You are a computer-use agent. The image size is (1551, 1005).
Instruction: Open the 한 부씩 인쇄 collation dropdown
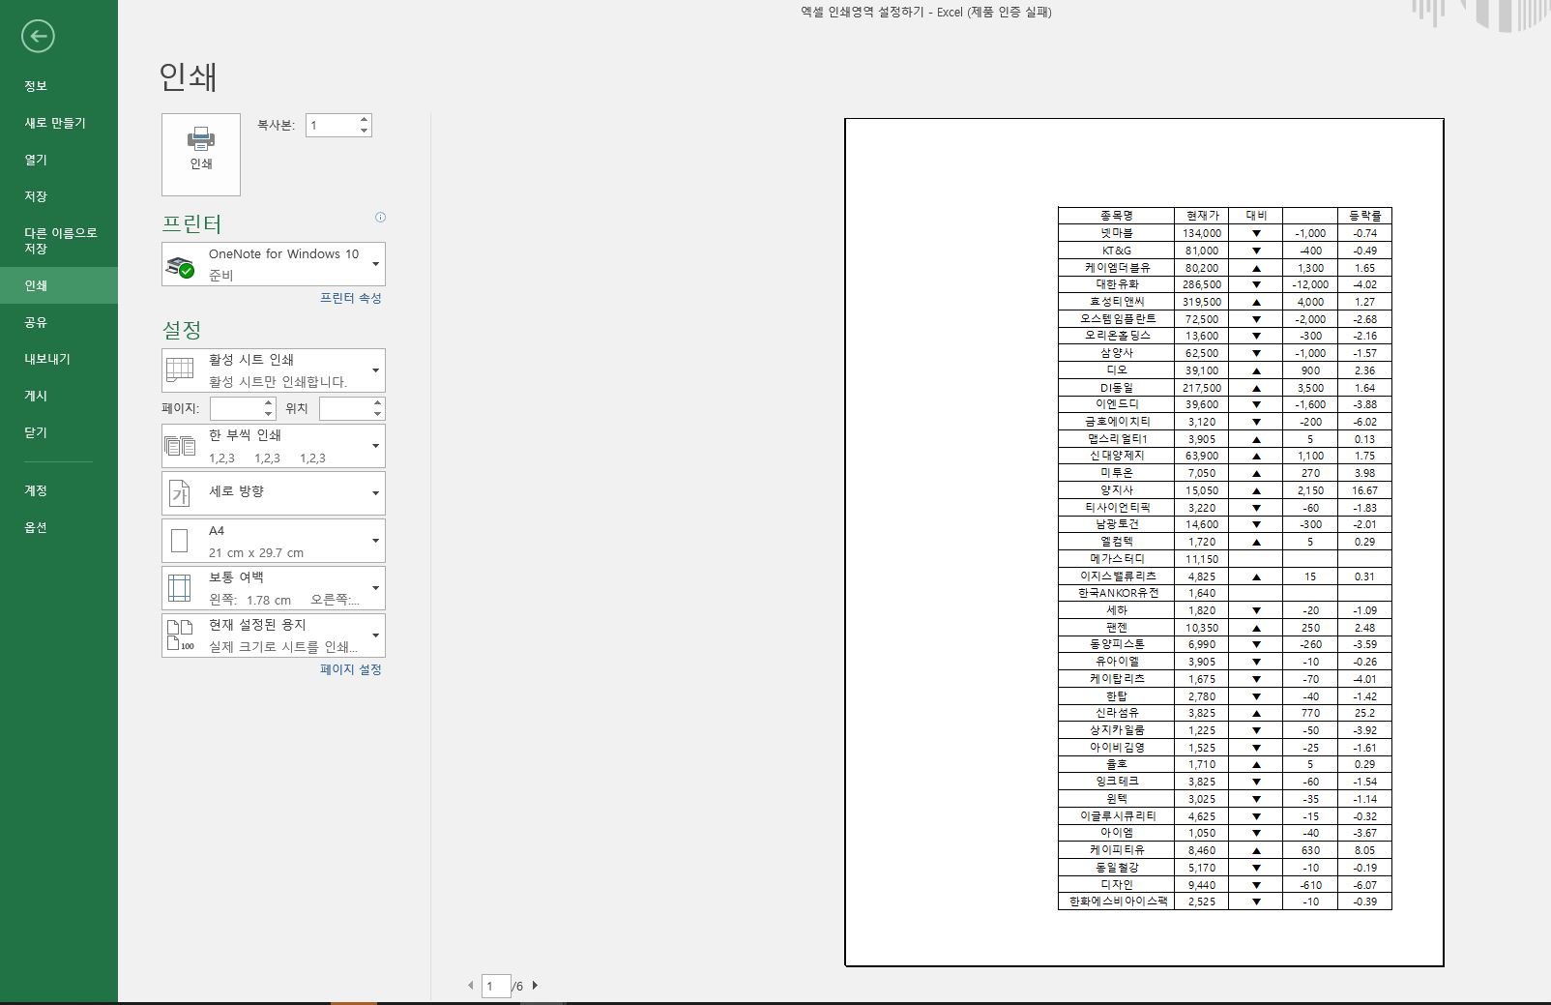[x=274, y=446]
